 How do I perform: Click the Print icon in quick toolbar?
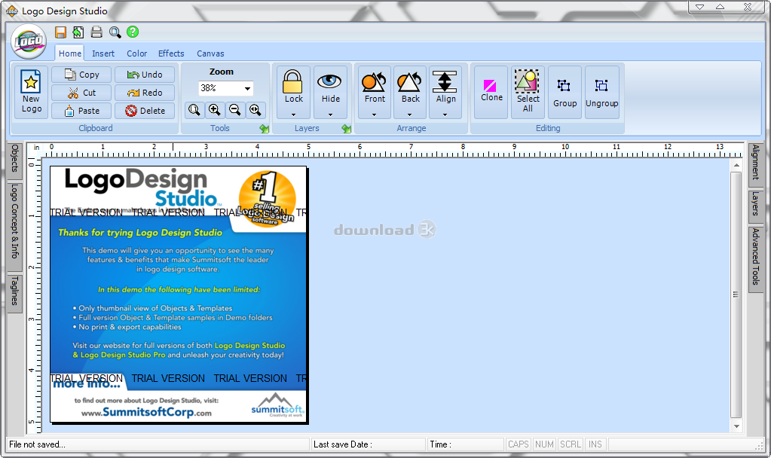coord(96,32)
